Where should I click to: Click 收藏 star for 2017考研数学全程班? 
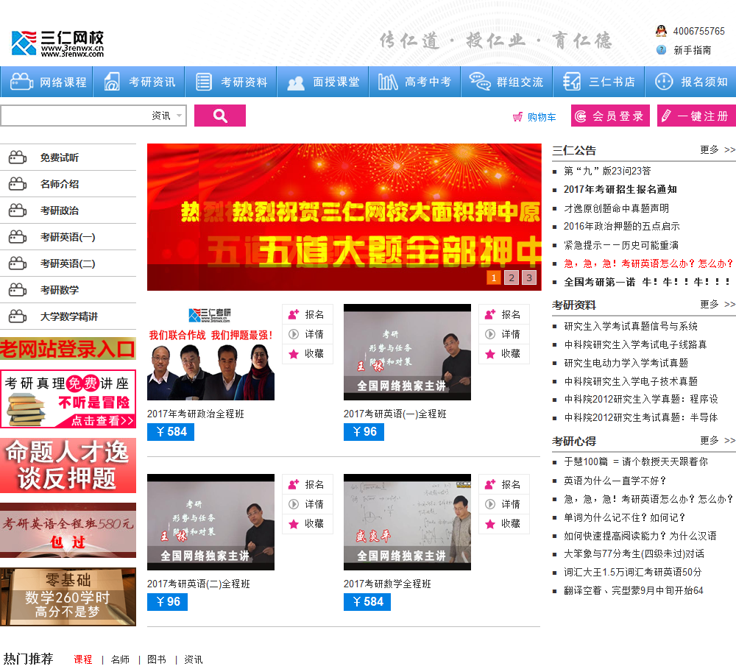(x=490, y=524)
